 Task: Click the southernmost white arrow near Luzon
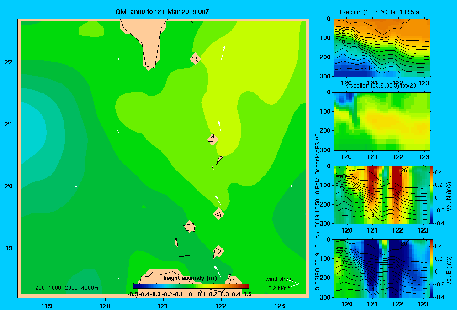click(218, 272)
